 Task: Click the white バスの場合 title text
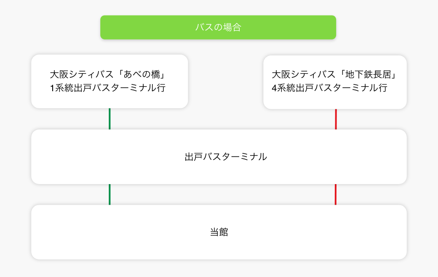tap(218, 27)
